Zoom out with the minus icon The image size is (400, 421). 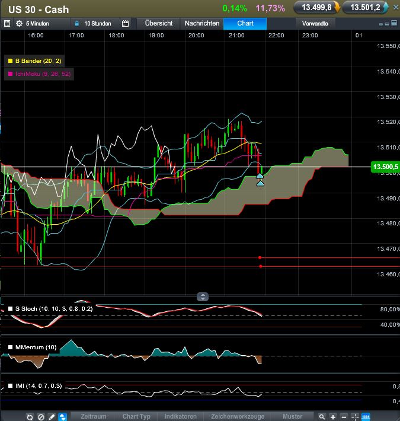(x=344, y=417)
